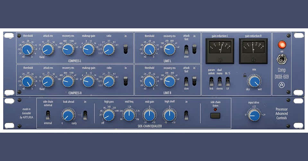The height and width of the screenshot is (161, 308).
Task: Click the high pass filter knob
Action: click(109, 115)
